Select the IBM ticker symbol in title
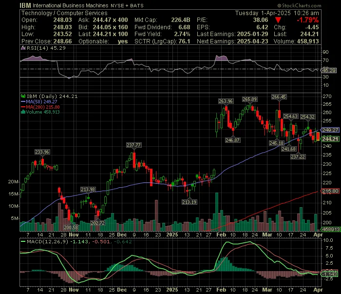The height and width of the screenshot is (294, 341). tap(25, 5)
